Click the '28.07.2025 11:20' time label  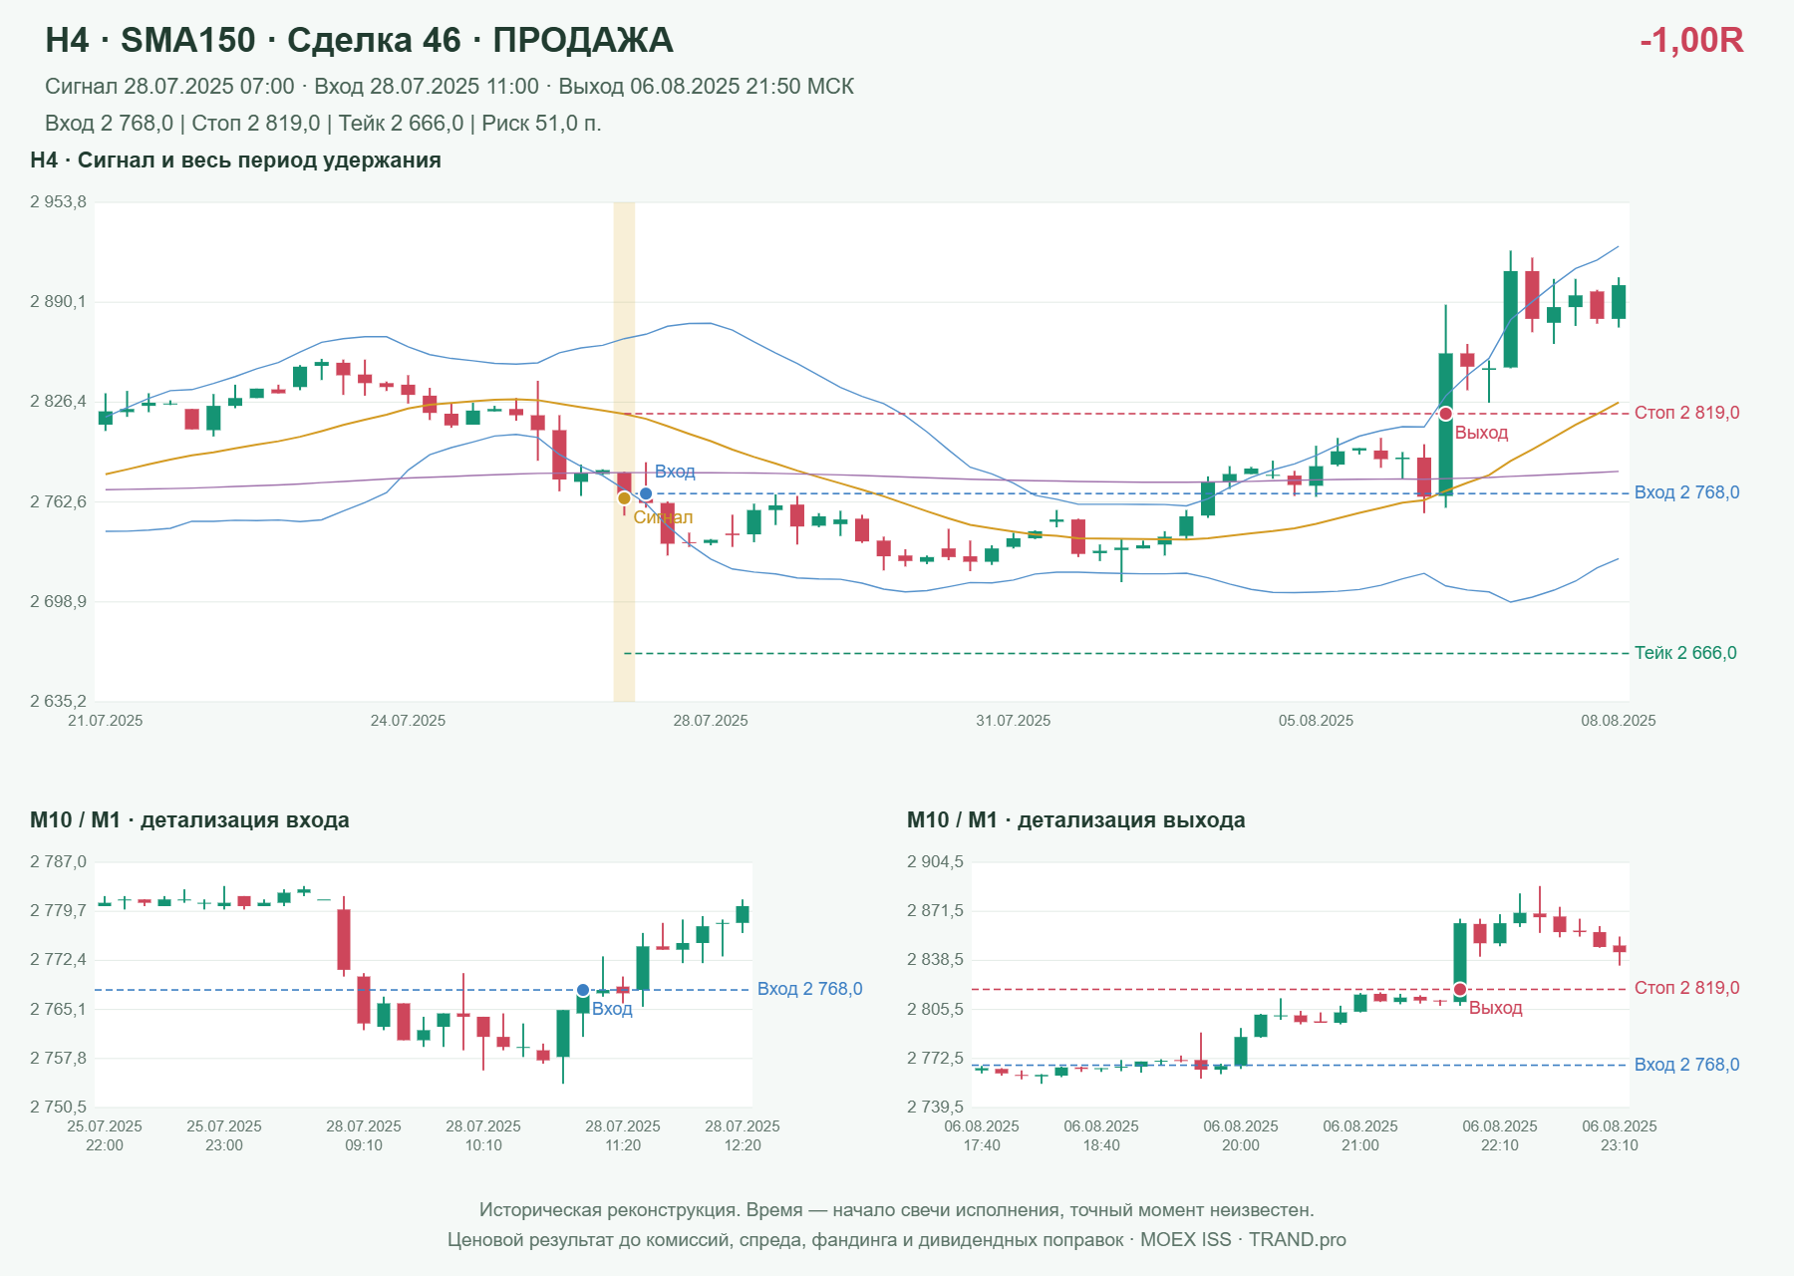(x=623, y=1135)
